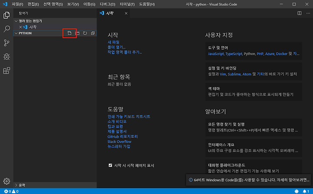Open the Search view in activity bar
This screenshot has height=194, width=313.
pos(7,29)
